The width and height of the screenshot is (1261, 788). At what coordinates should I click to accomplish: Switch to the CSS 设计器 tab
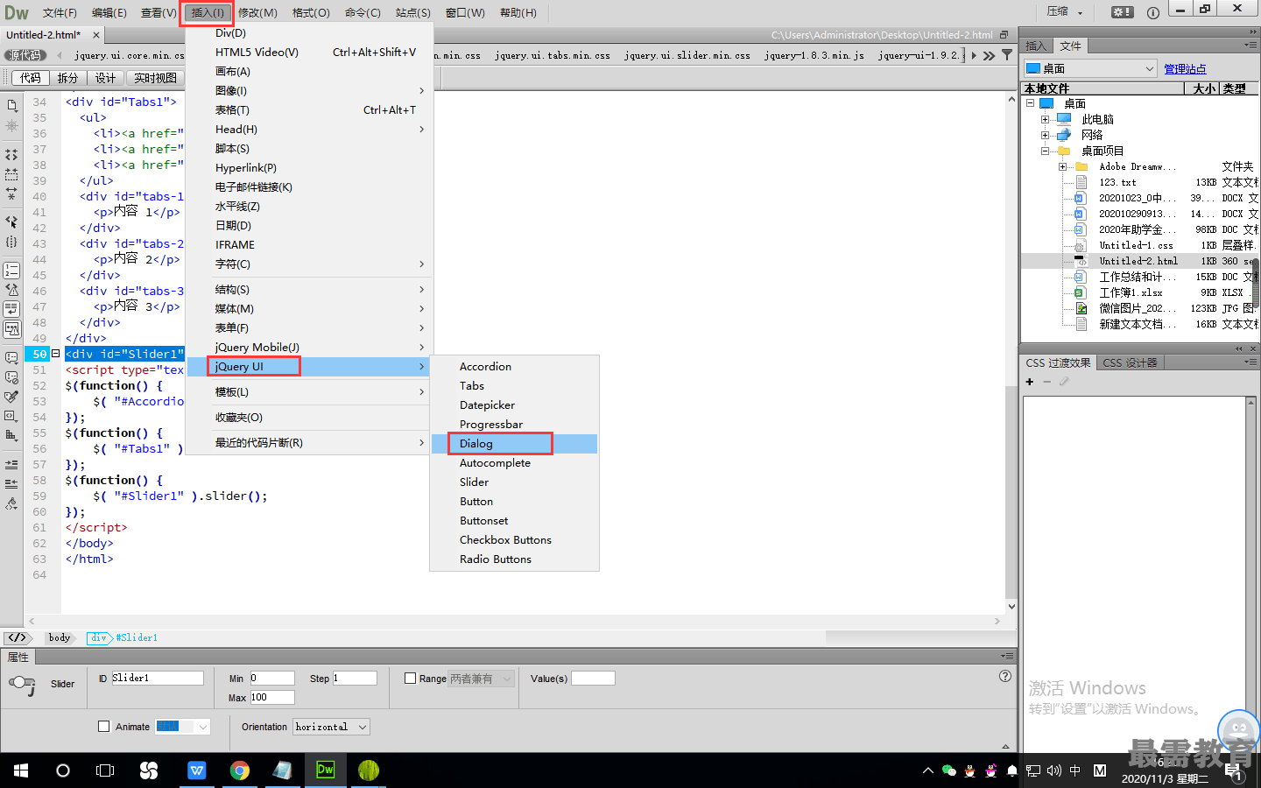pyautogui.click(x=1130, y=362)
